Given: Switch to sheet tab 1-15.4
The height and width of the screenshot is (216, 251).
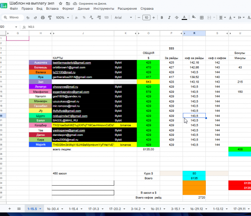Looking at the screenshot, I should (74, 209).
